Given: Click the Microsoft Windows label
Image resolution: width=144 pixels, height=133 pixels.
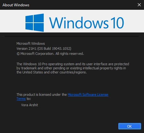Looking at the screenshot, I should tap(30, 43).
